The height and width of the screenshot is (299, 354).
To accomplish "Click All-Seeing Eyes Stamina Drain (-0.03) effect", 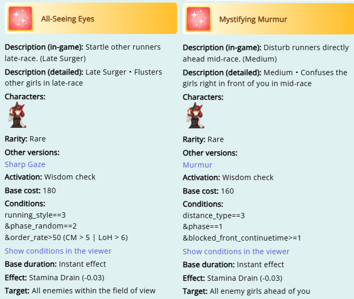I will pyautogui.click(x=67, y=278).
